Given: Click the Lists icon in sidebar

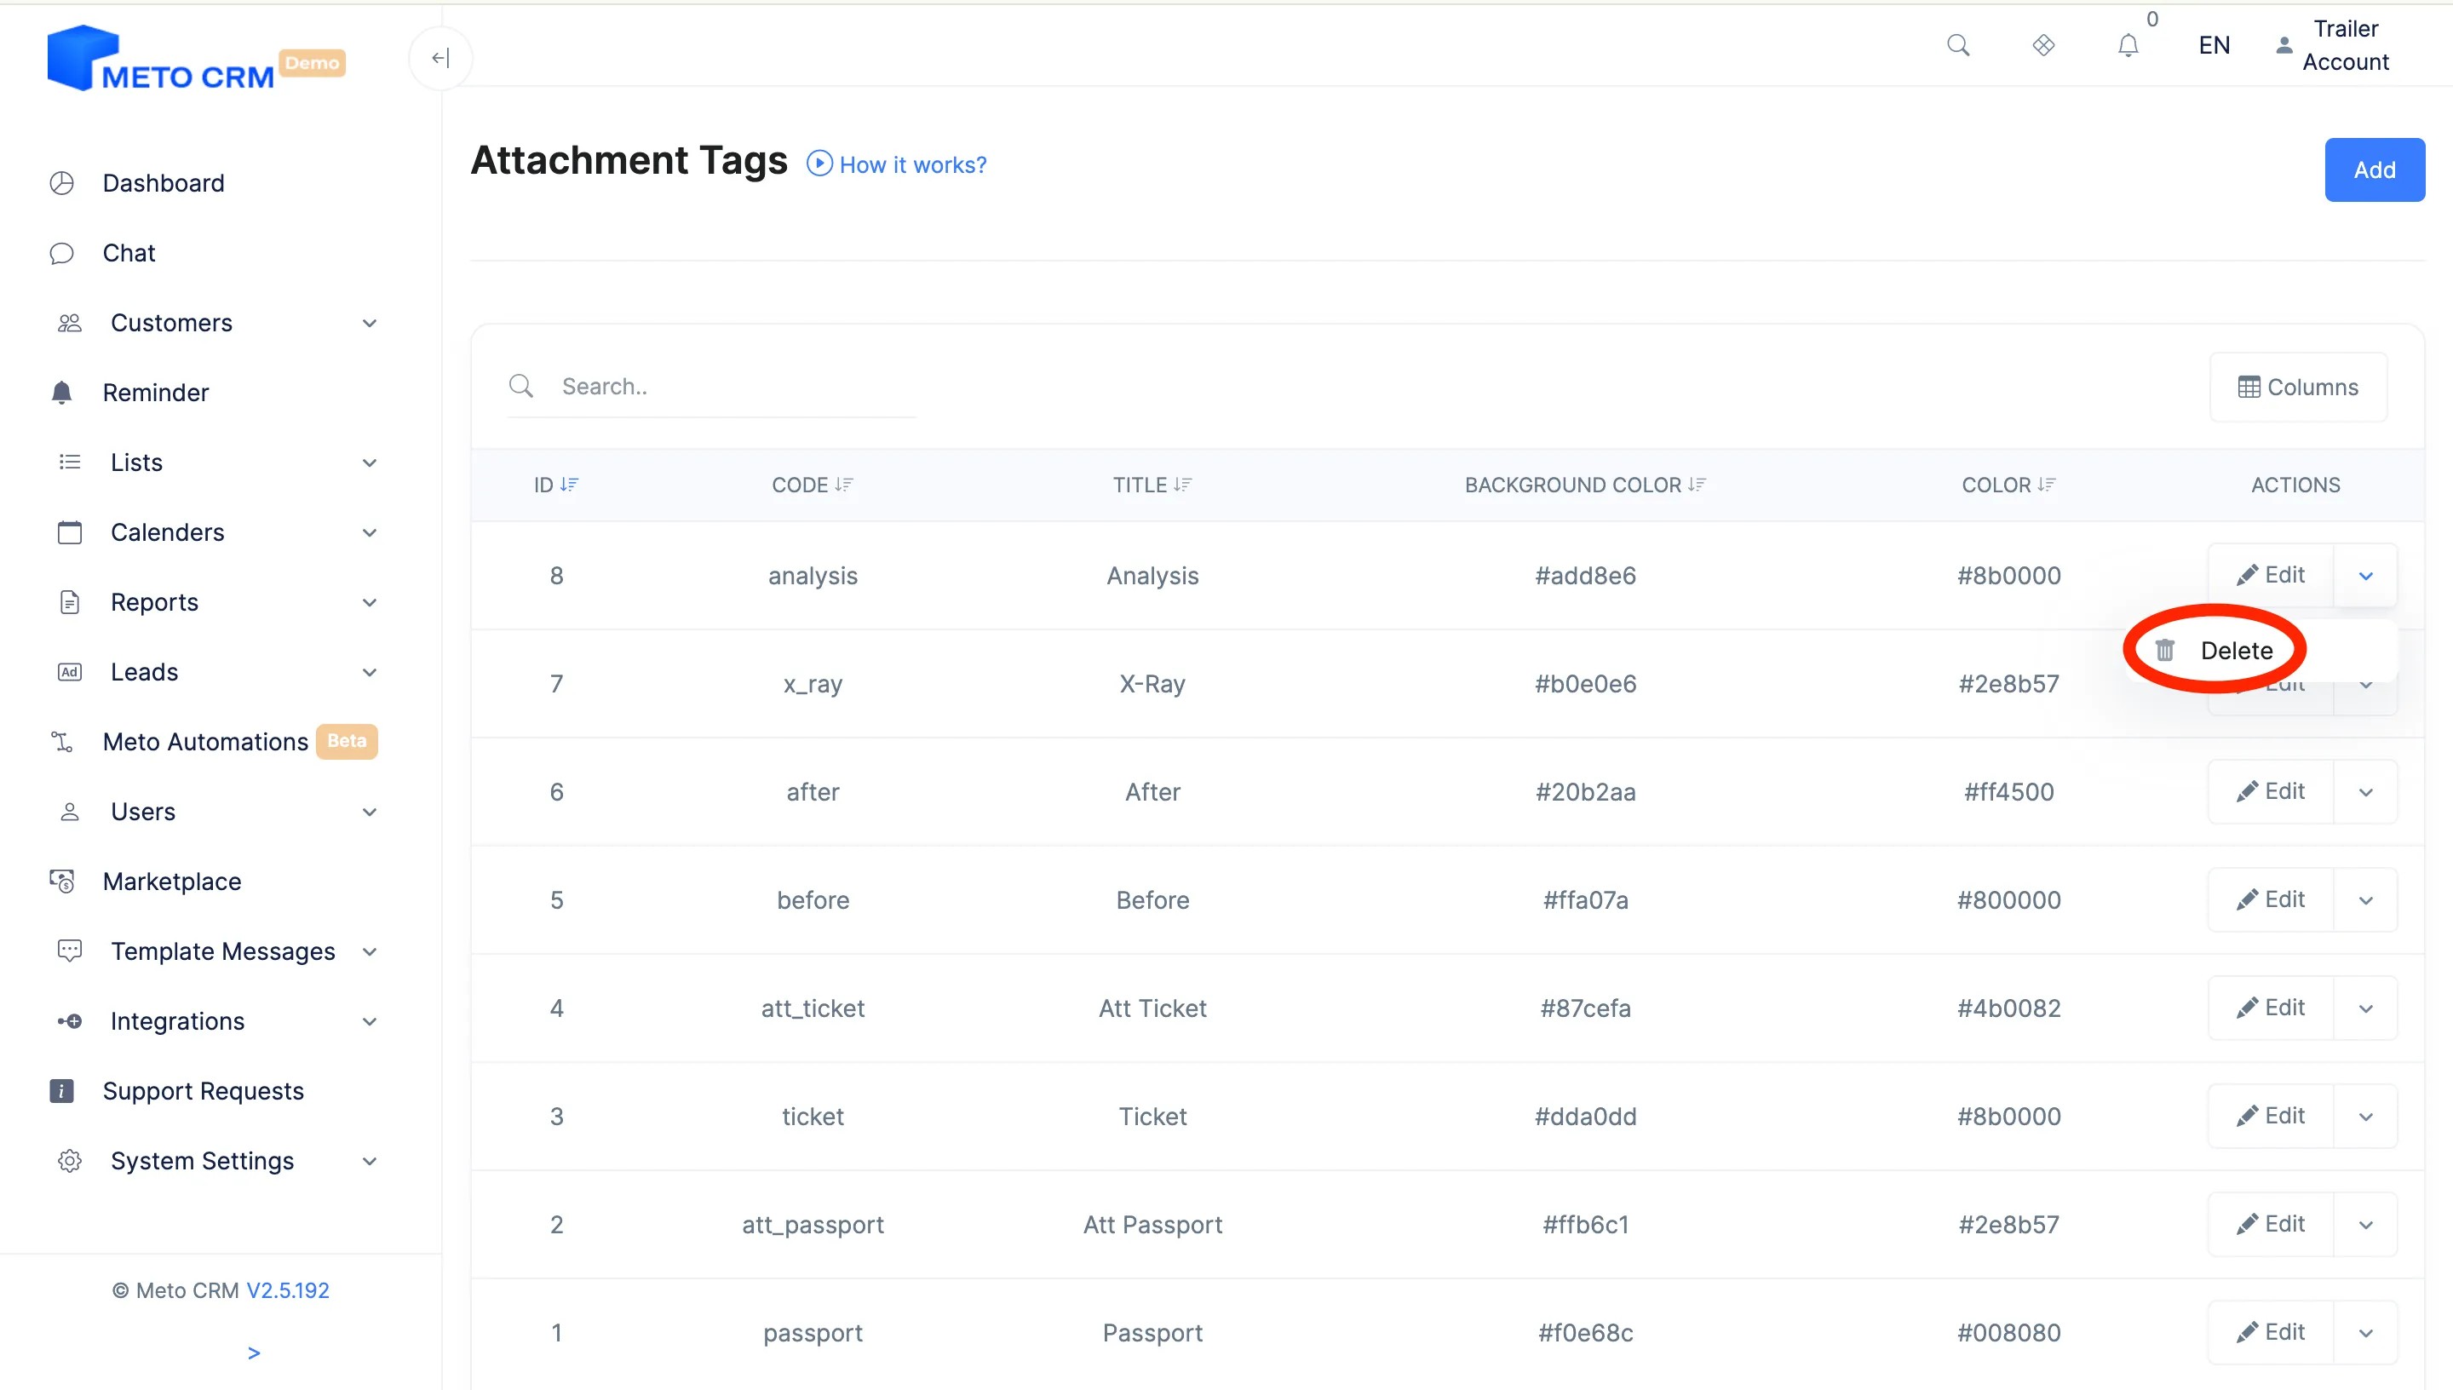Looking at the screenshot, I should click(x=70, y=462).
